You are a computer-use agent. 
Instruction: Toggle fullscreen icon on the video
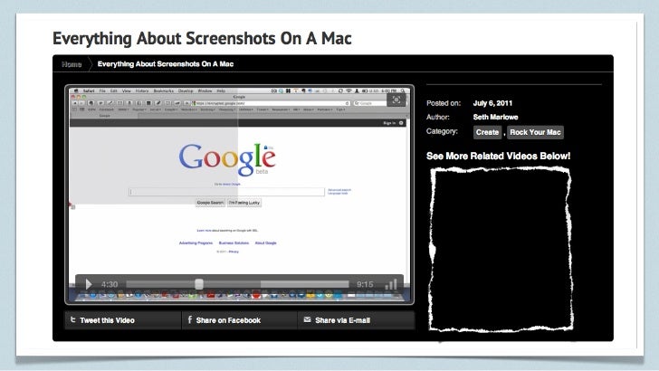point(396,100)
